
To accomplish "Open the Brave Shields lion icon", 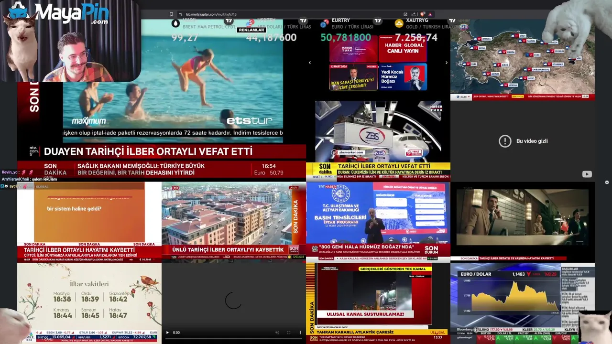I will point(423,14).
